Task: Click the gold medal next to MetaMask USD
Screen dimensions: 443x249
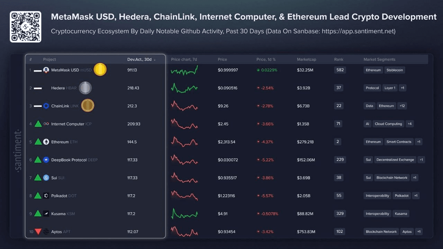Action: [100, 70]
